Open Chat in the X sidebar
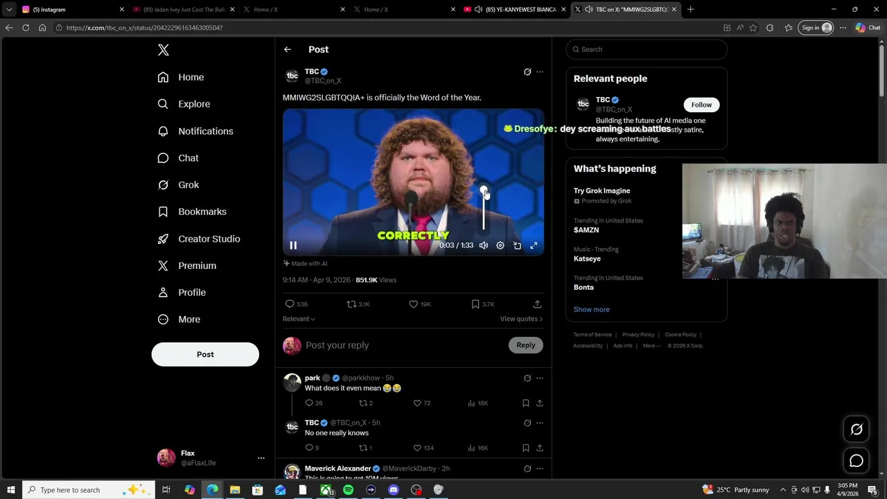Screen dimensions: 887x499 (178, 158)
